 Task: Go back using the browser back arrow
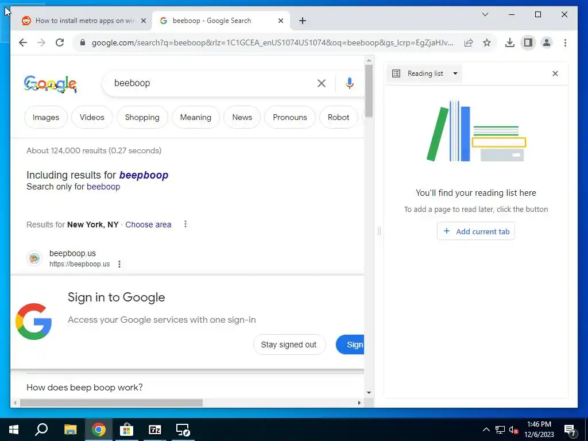pyautogui.click(x=23, y=42)
